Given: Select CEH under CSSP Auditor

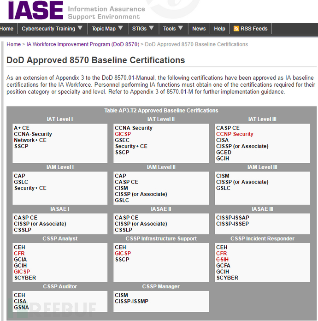Looking at the screenshot, I should tap(19, 295).
